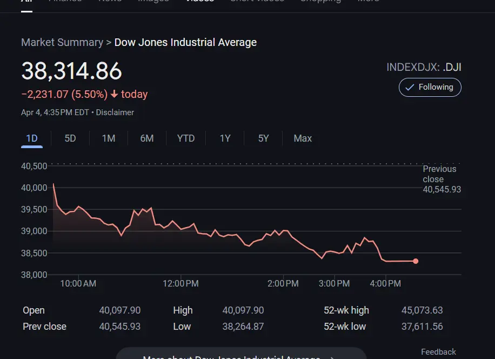Click the red end-point dot on chart
The height and width of the screenshot is (359, 495).
416,261
